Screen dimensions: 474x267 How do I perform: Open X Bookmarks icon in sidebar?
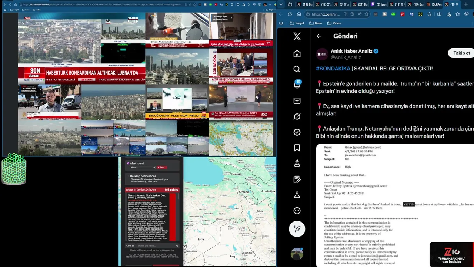pos(297,148)
